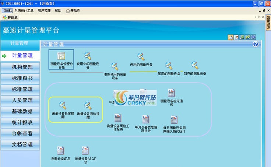Image resolution: width=271 pixels, height=167 pixels.
Task: Open 测量设备检定通知 report icon
Action: [171, 93]
